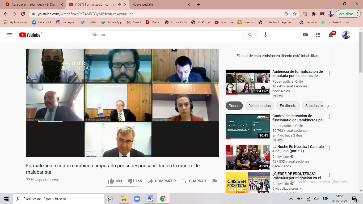Click the GUARDAR save button

click(x=194, y=181)
